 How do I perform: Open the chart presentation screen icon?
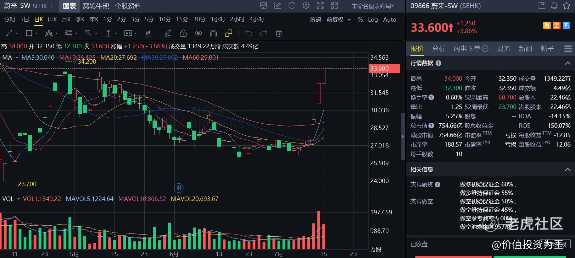(x=264, y=6)
